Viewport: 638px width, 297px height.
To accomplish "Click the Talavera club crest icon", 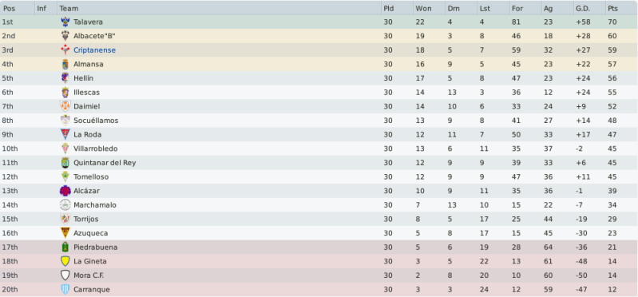I will click(65, 22).
